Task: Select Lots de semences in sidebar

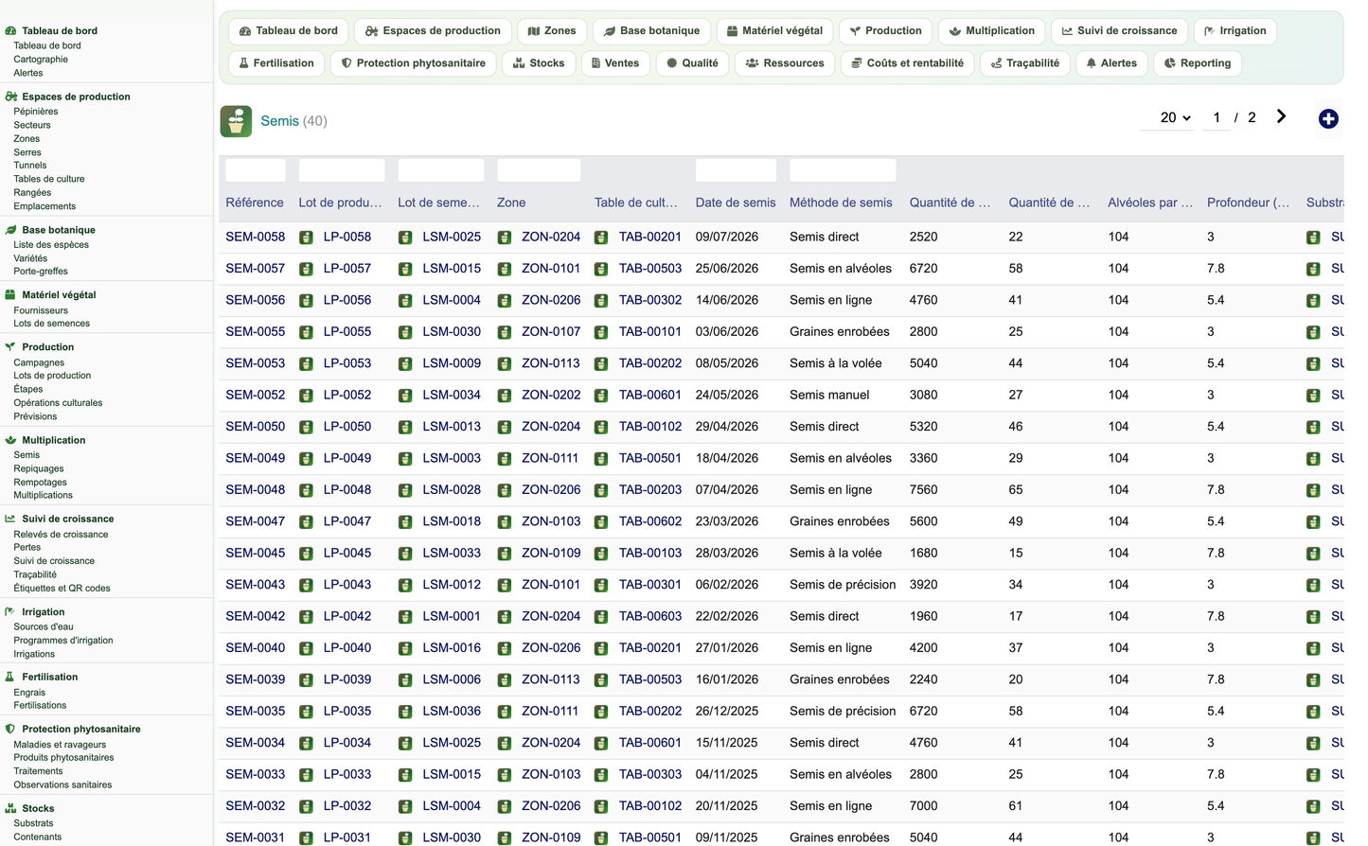Action: (52, 324)
